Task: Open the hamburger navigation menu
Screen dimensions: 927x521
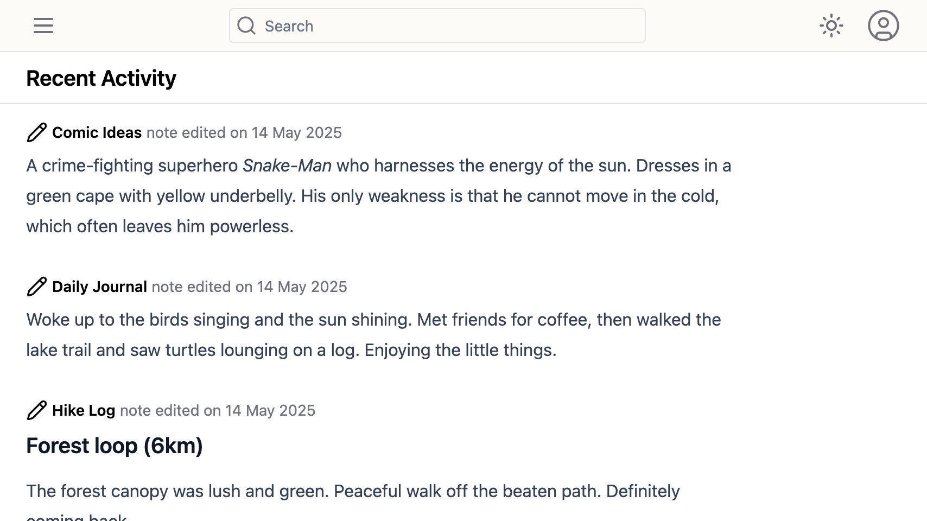Action: pos(43,26)
